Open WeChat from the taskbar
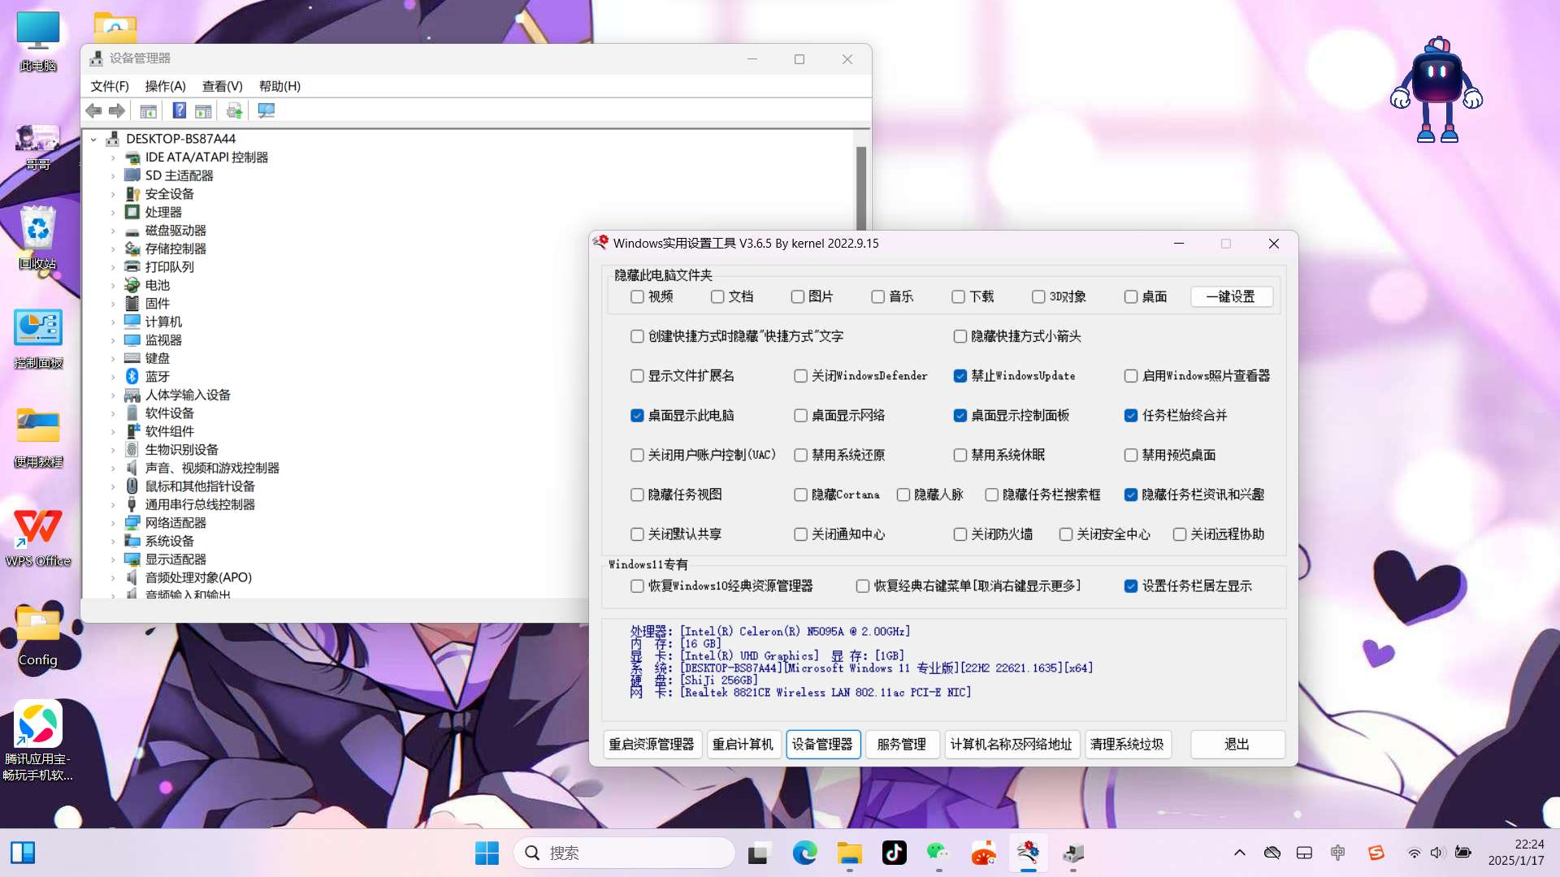The width and height of the screenshot is (1560, 877). pyautogui.click(x=938, y=853)
